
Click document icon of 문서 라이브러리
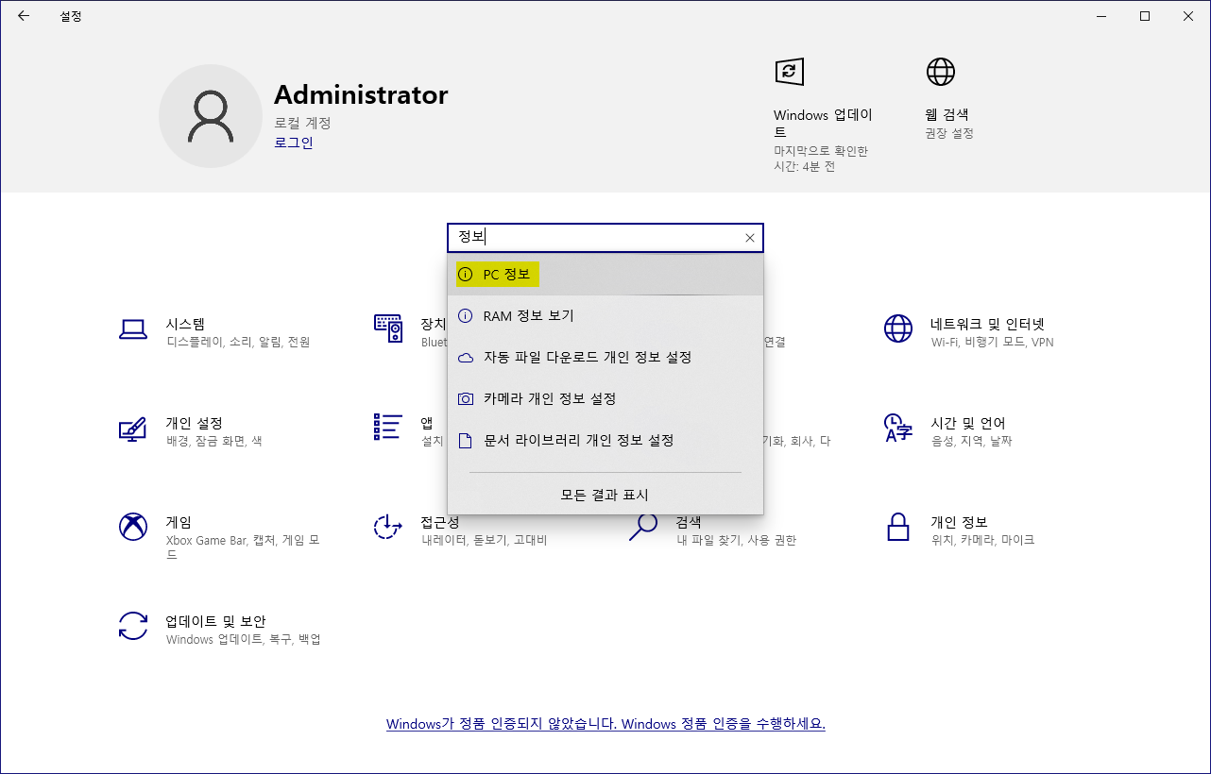tap(465, 441)
